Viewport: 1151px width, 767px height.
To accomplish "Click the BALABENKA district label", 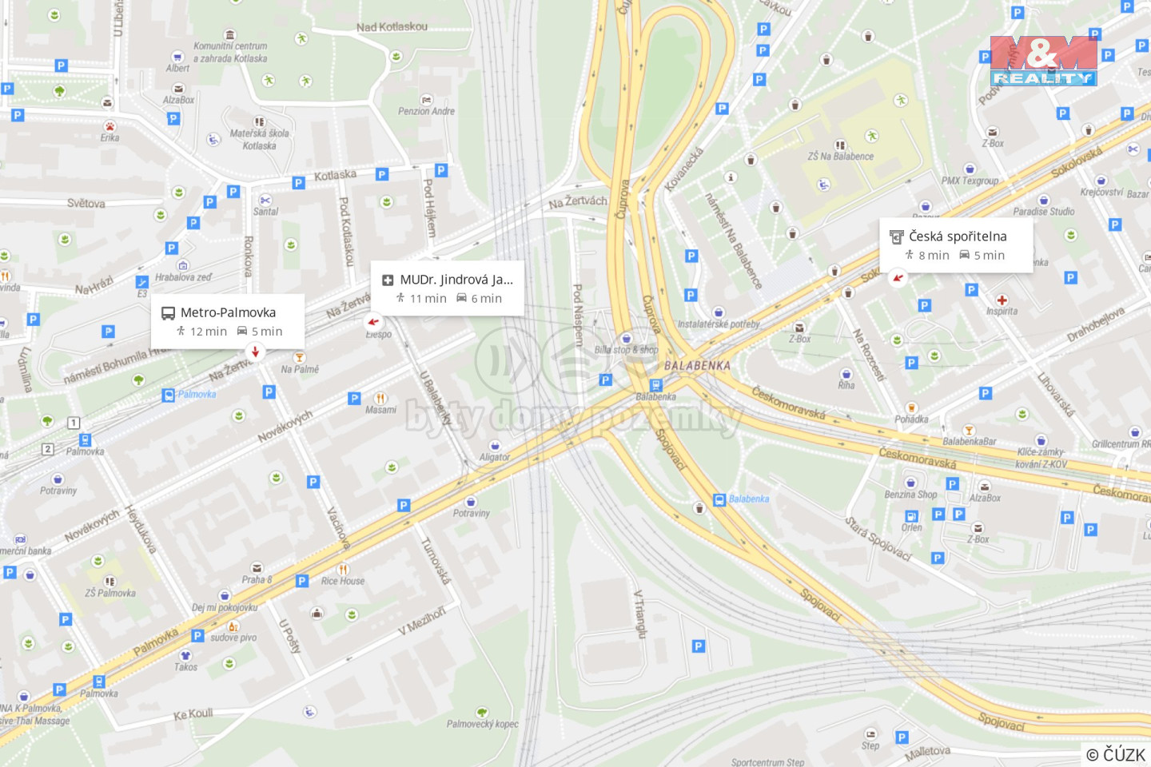I will [x=697, y=365].
